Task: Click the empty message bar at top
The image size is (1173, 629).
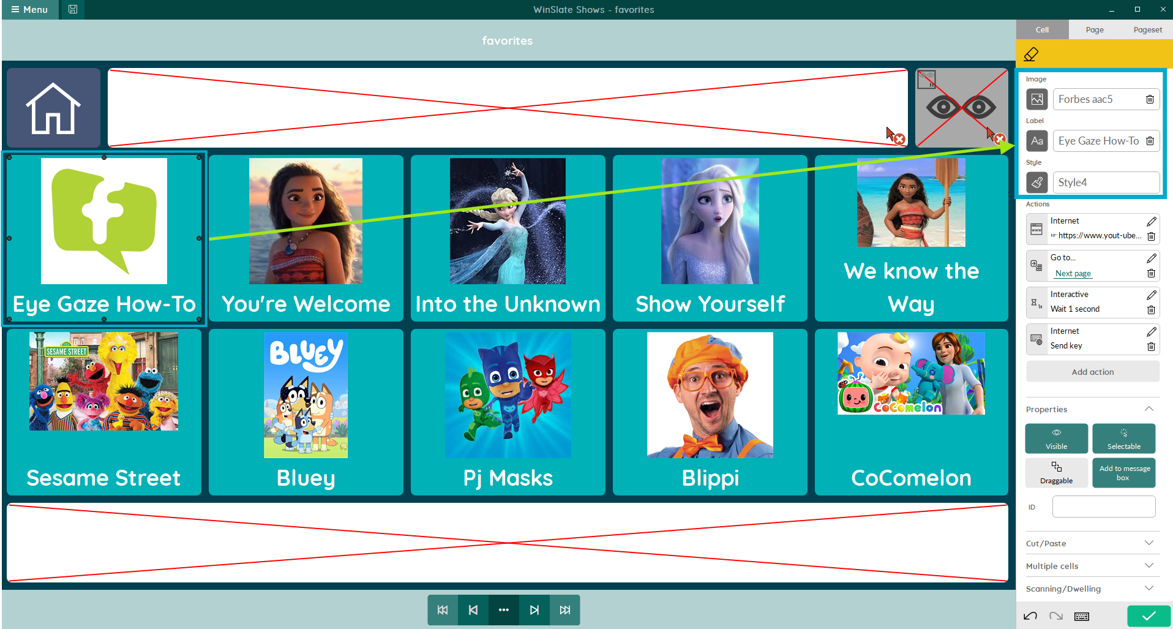Action: (x=508, y=108)
